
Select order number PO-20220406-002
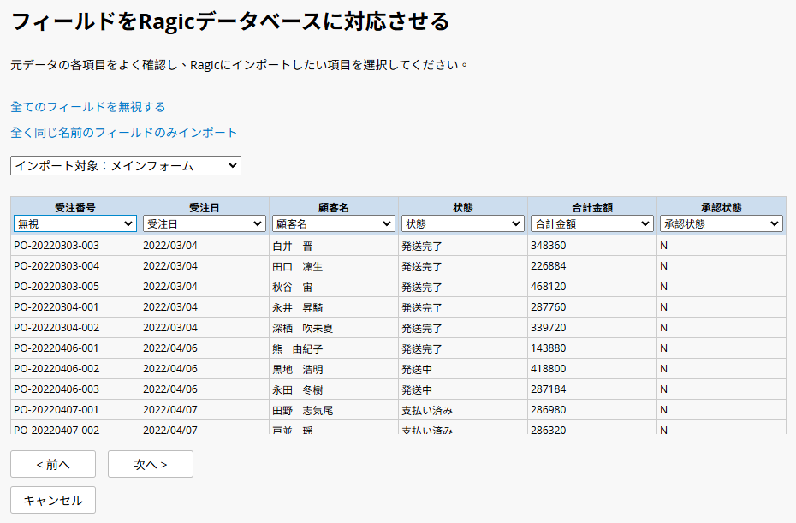pyautogui.click(x=56, y=369)
